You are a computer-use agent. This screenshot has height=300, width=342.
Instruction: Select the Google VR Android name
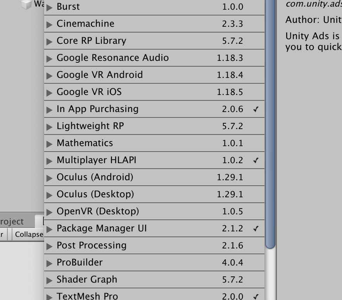(100, 75)
